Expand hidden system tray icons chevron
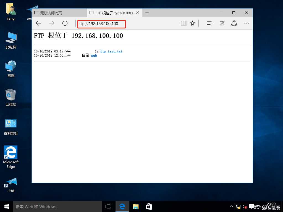This screenshot has height=212, width=283. pyautogui.click(x=231, y=206)
